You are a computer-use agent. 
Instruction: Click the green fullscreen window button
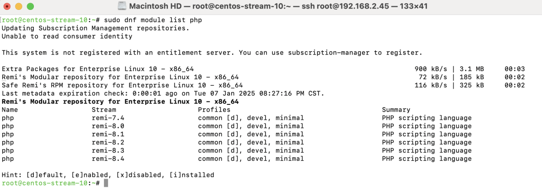30,7
